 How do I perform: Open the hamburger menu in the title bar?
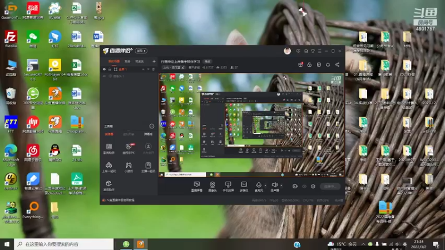point(319,51)
